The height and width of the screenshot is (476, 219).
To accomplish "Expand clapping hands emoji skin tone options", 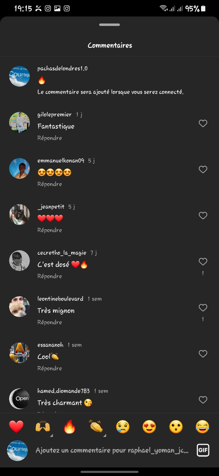I will 104,435.
